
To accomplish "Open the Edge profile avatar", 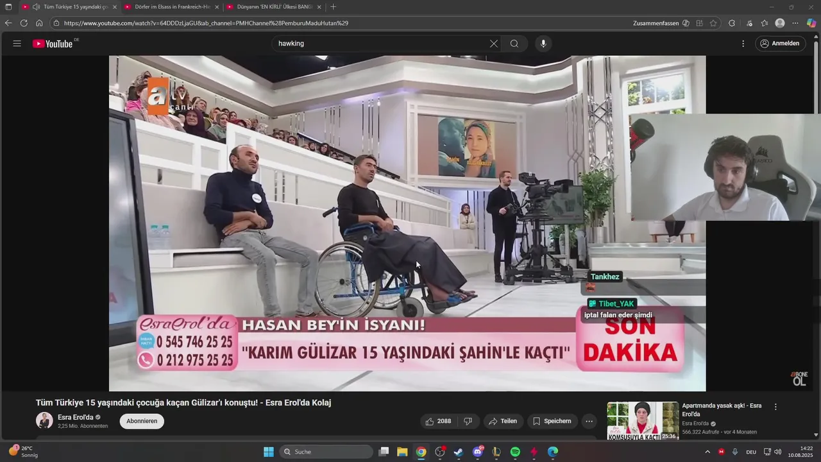I will click(x=780, y=23).
